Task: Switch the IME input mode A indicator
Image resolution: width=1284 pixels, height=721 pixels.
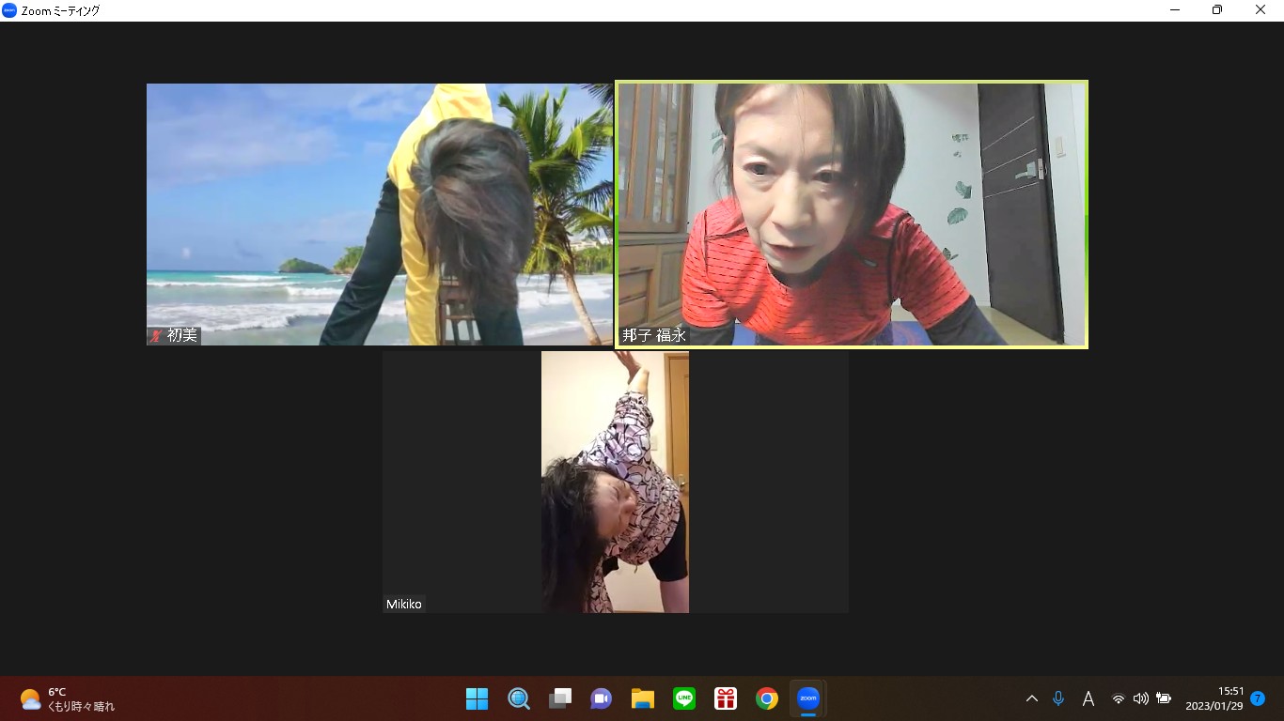Action: [x=1088, y=698]
